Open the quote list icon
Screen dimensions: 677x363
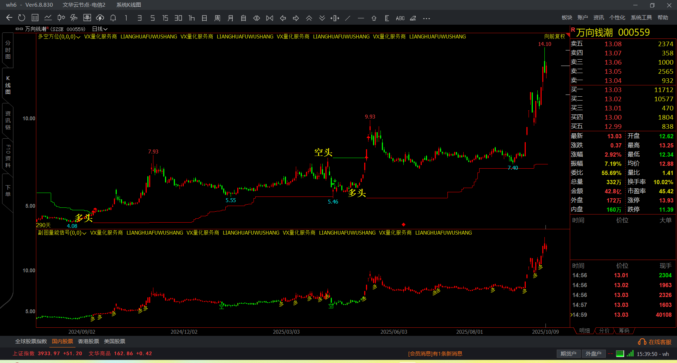pos(35,18)
